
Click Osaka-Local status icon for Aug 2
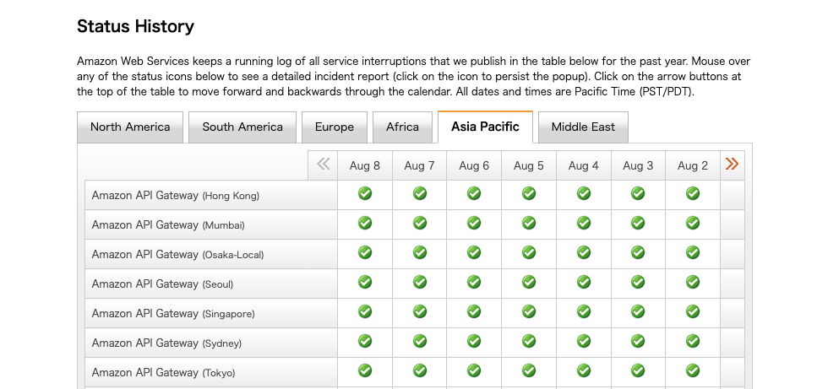pos(693,252)
